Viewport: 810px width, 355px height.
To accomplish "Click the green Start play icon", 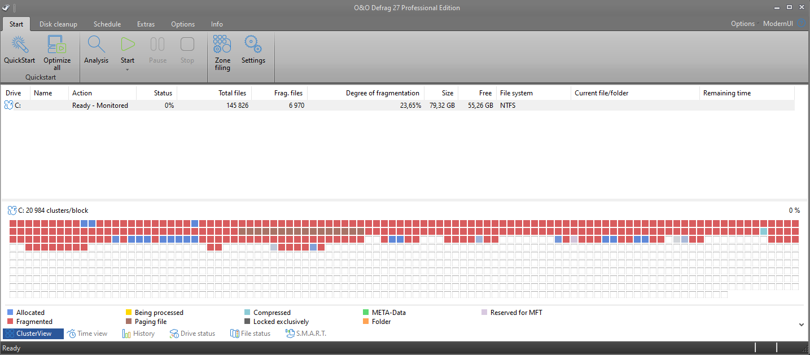I will 128,45.
